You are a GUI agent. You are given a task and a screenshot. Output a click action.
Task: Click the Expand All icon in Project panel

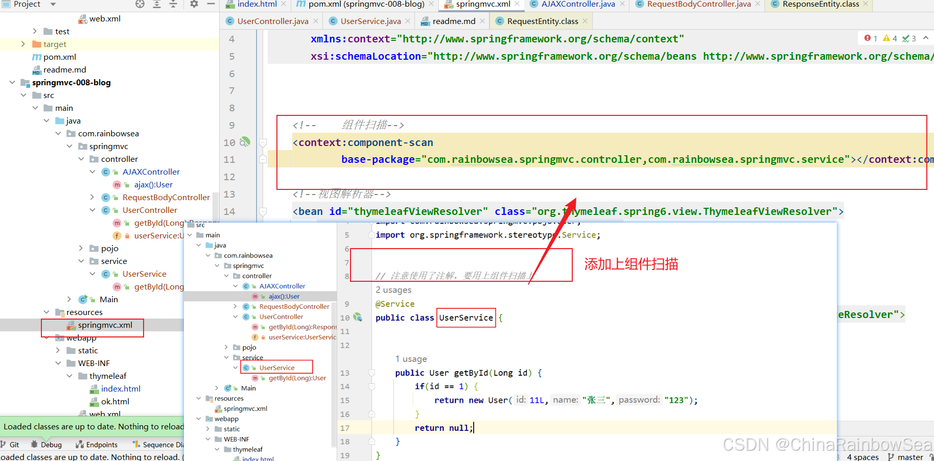pyautogui.click(x=157, y=4)
